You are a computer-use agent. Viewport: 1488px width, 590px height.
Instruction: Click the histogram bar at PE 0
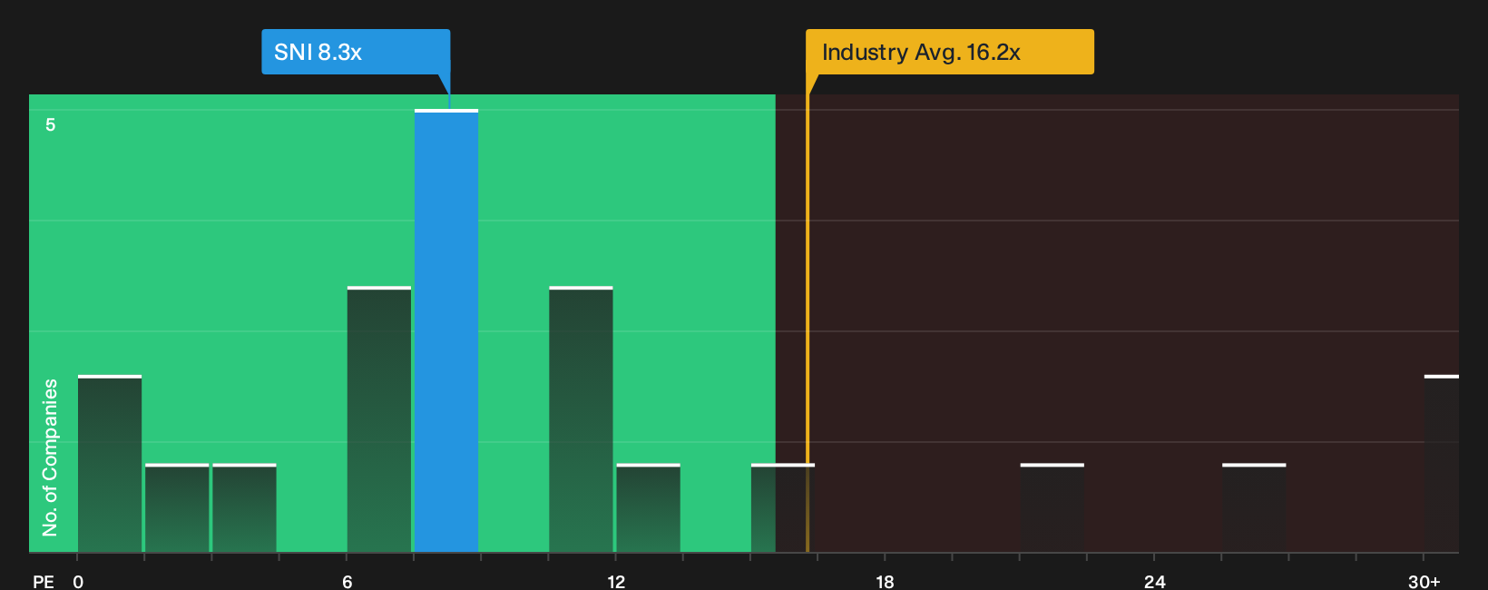[x=110, y=463]
